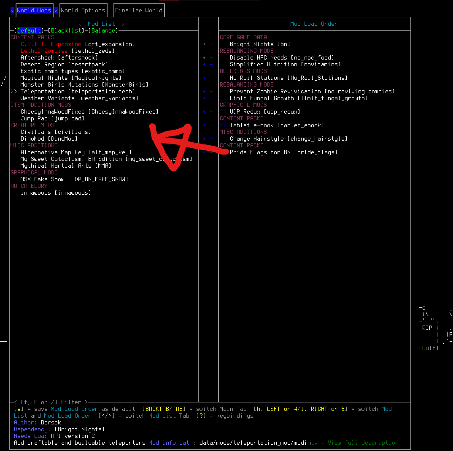453x451 pixels.
Task: Click minus next to Prevent Zombie Revivication
Action: 211,91
